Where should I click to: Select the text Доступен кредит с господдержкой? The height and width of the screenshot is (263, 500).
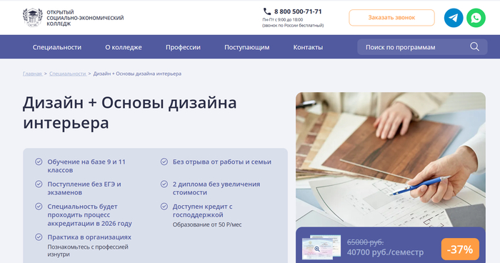[202, 211]
